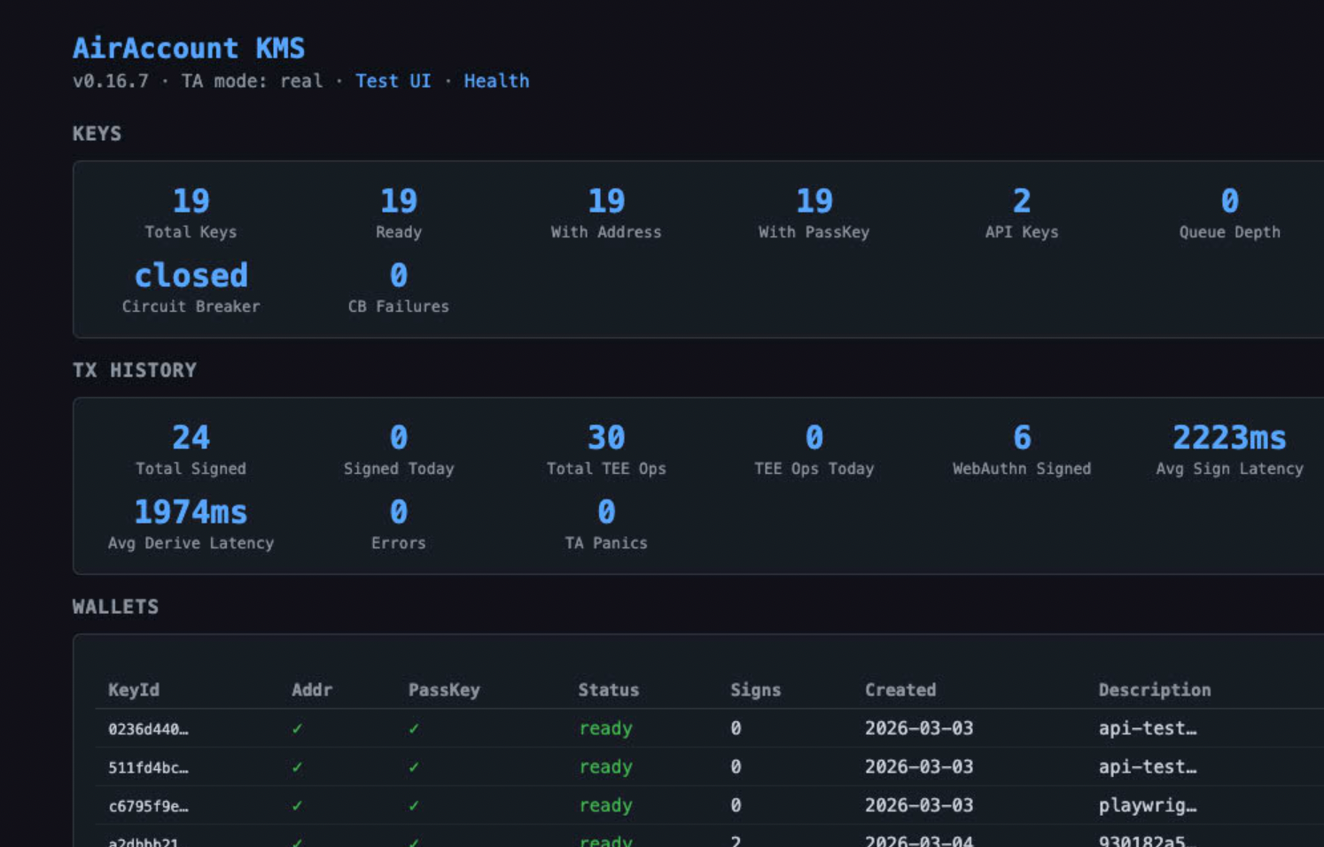Collapse the TX HISTORY section

[135, 370]
